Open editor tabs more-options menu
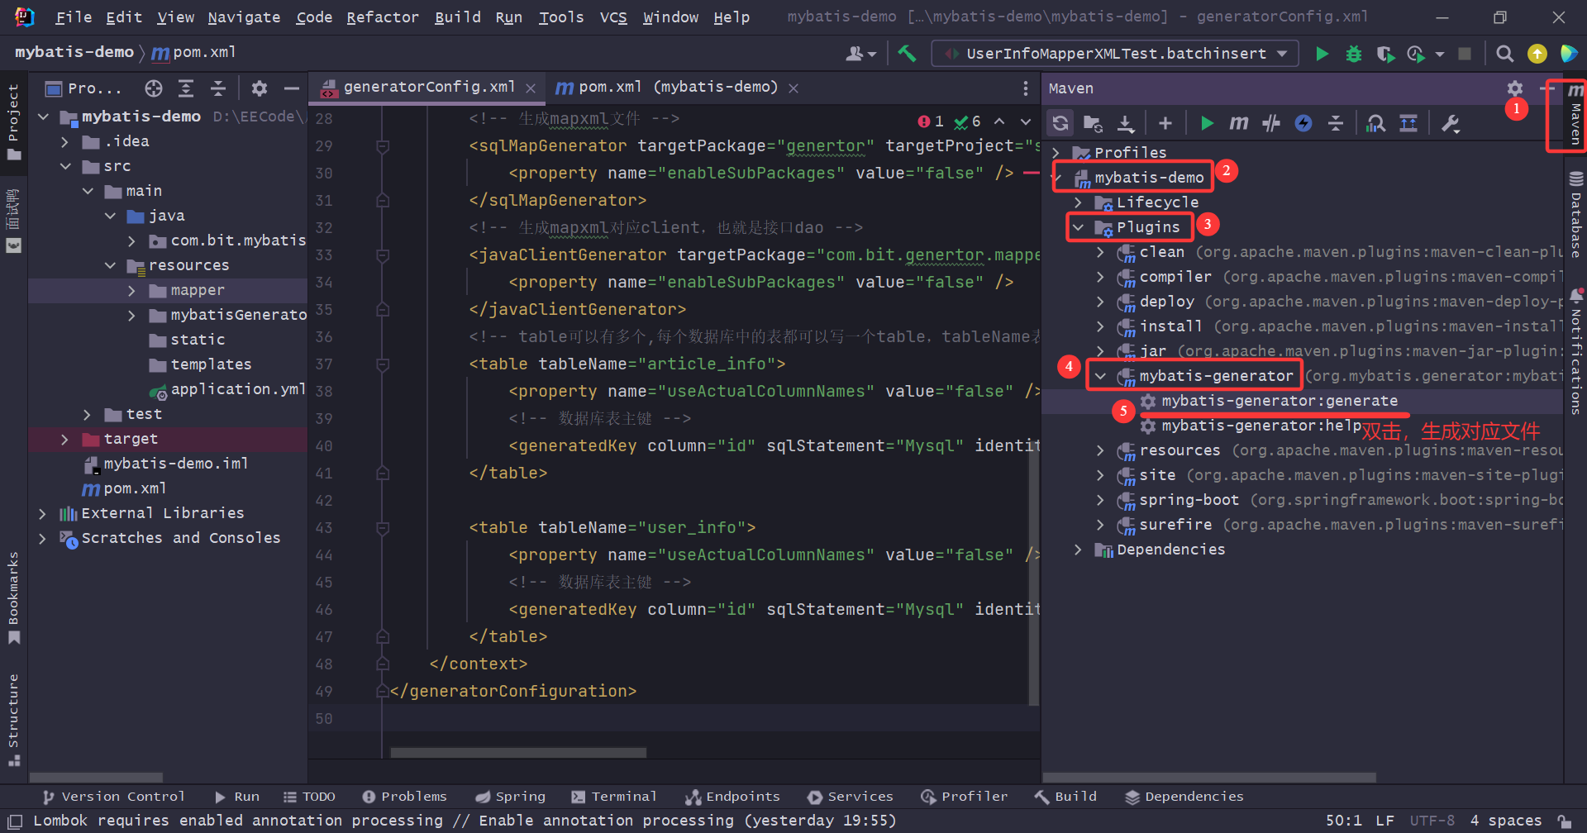 (x=1026, y=88)
